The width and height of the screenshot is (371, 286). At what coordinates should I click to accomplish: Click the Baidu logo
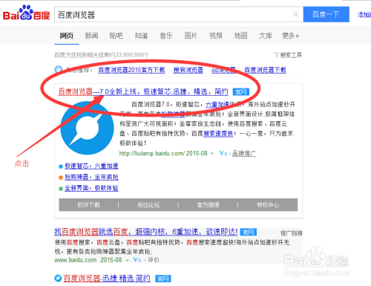(x=26, y=13)
